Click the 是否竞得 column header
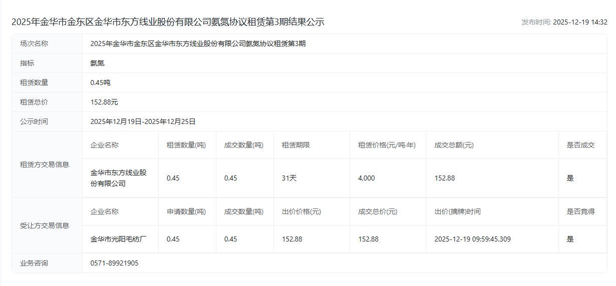 tap(580, 211)
